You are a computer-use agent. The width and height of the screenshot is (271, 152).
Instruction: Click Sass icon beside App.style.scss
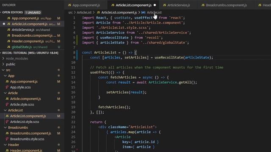[7, 87]
